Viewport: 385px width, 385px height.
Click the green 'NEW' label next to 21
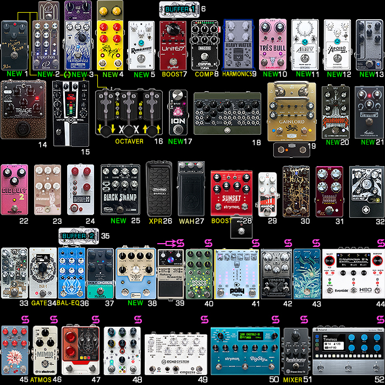(x=369, y=142)
